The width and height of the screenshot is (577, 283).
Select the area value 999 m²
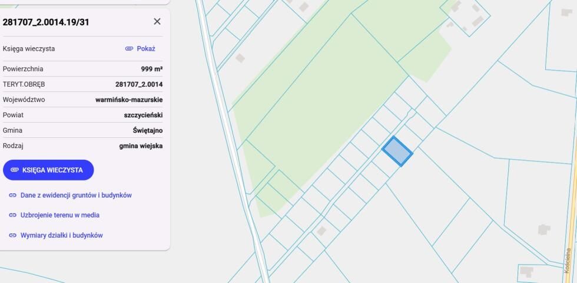pos(152,69)
